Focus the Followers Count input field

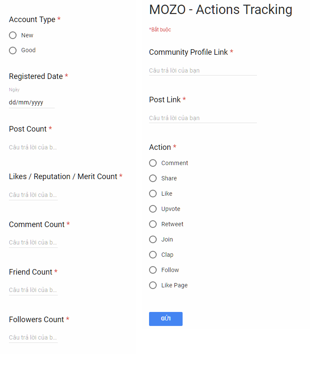click(33, 337)
